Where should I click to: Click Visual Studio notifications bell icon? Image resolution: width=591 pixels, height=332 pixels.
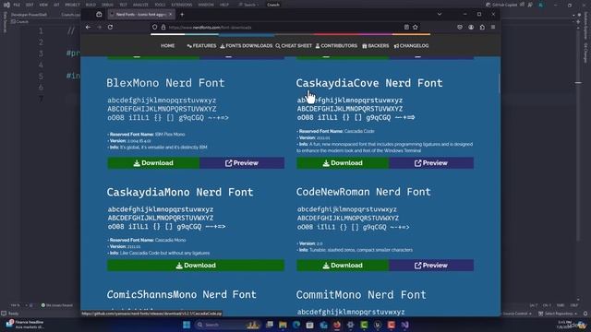[585, 314]
